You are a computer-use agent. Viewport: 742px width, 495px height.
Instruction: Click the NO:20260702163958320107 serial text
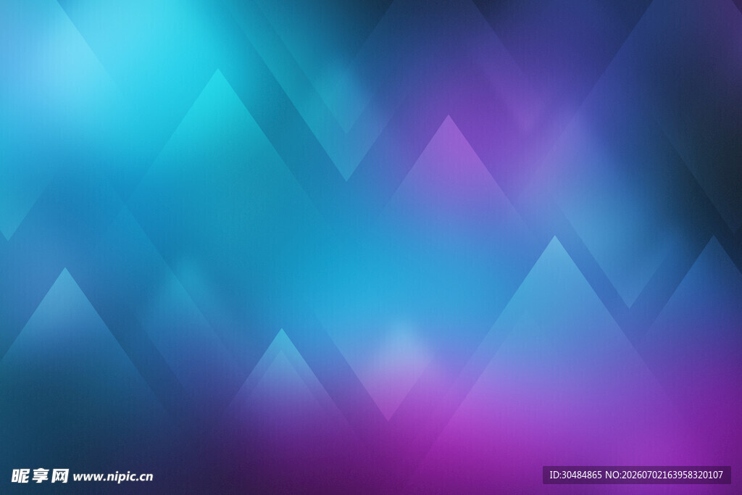664,475
